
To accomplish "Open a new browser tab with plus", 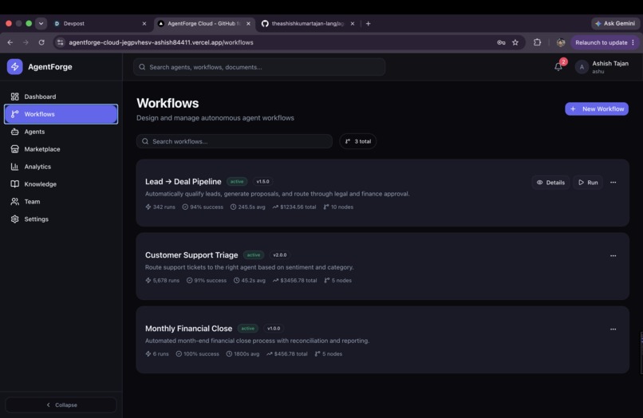I will pyautogui.click(x=369, y=23).
